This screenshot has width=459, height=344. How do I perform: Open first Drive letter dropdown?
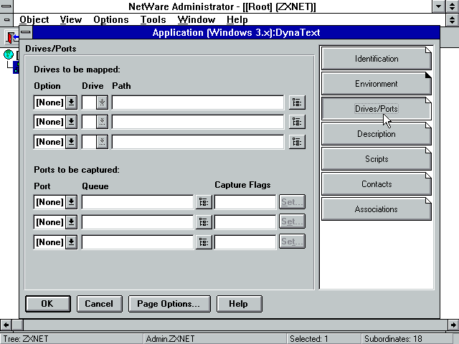[102, 102]
